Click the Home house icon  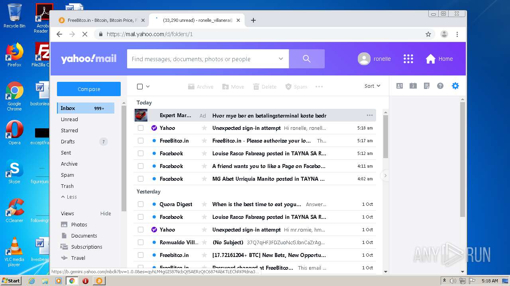click(431, 59)
